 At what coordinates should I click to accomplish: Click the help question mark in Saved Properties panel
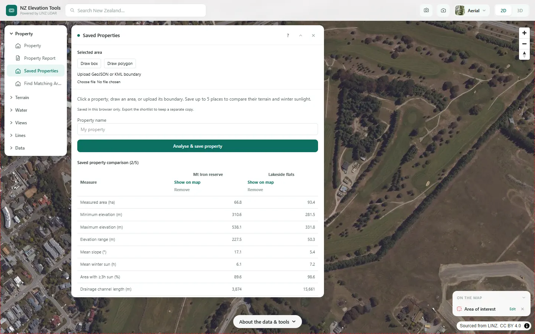click(x=288, y=36)
